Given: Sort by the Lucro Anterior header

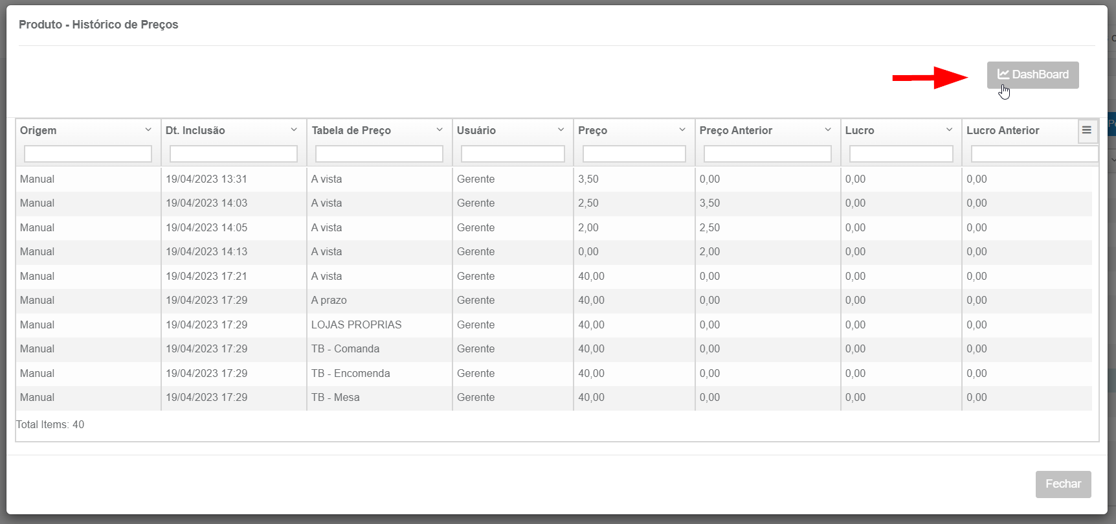Looking at the screenshot, I should point(1003,130).
